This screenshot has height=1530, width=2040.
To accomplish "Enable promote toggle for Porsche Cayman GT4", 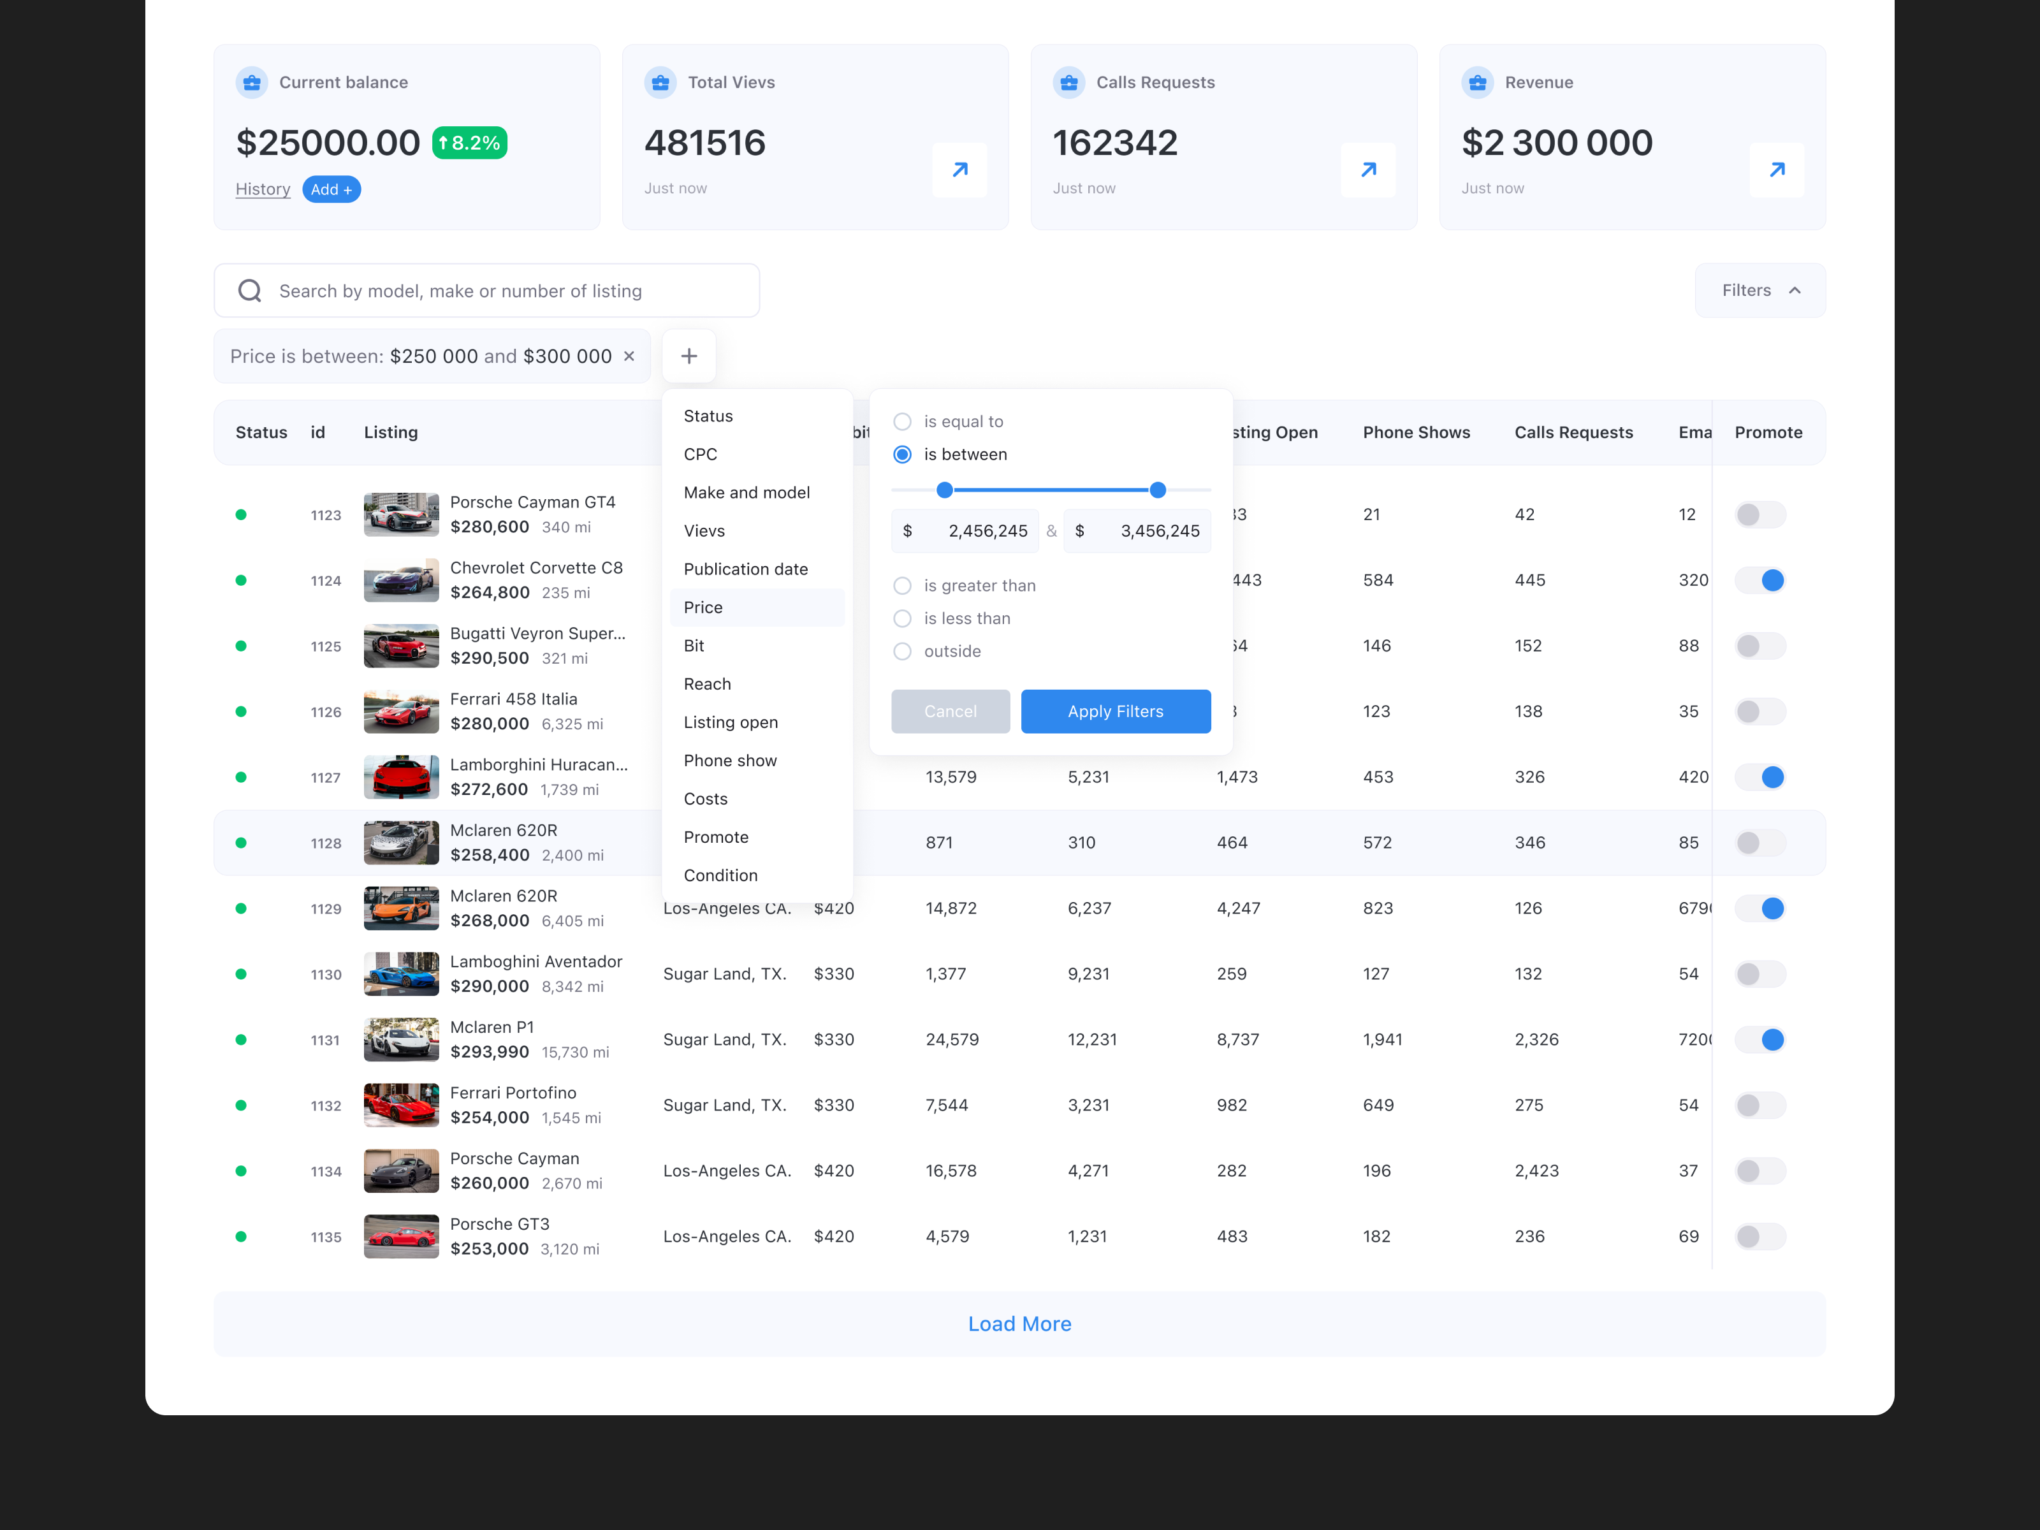I will pos(1759,514).
